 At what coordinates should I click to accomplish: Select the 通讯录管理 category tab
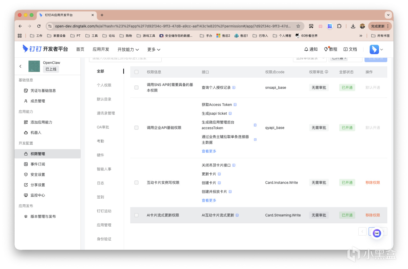[106, 113]
